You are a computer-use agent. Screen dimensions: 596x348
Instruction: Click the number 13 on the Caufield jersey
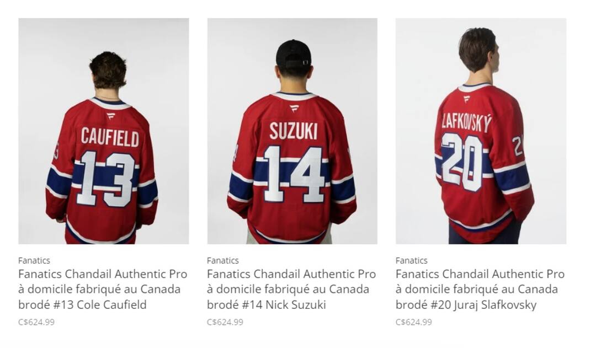point(106,179)
